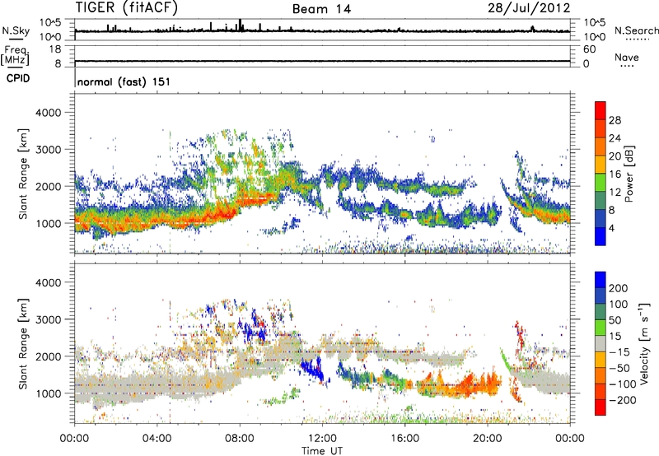
Task: Click the 'Time UT' axis title
Action: [x=322, y=451]
